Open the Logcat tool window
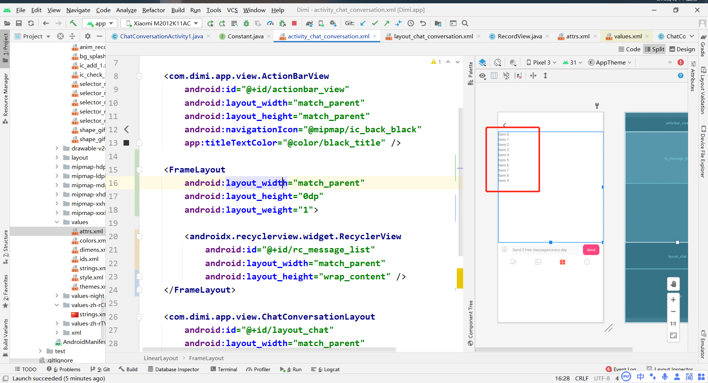 point(325,369)
